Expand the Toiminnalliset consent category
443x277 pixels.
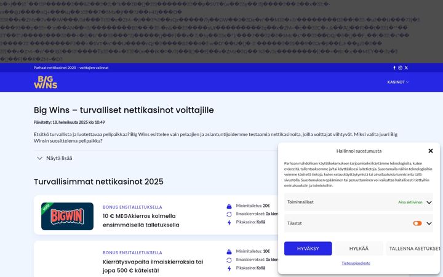click(x=429, y=203)
